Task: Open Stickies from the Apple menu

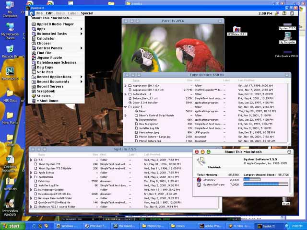Action: pos(44,96)
